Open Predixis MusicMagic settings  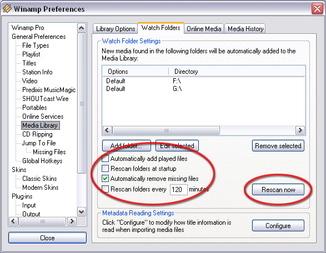point(49,90)
